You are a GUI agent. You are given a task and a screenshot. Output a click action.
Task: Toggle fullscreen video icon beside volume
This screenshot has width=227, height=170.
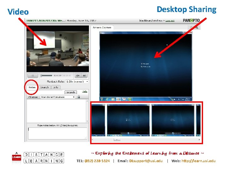(84, 76)
